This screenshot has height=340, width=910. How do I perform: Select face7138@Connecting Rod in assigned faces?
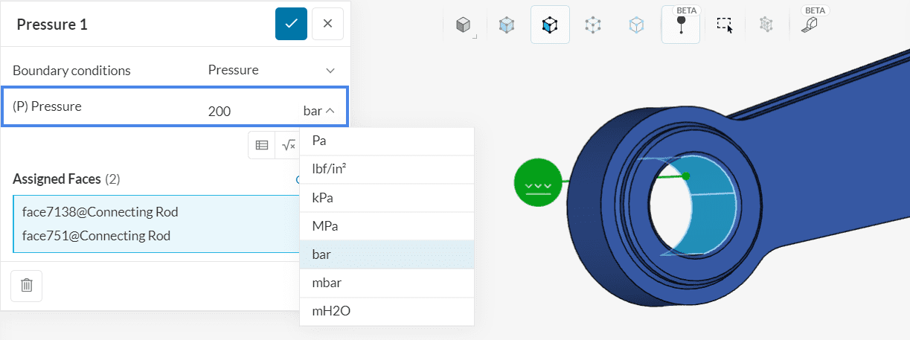point(100,212)
